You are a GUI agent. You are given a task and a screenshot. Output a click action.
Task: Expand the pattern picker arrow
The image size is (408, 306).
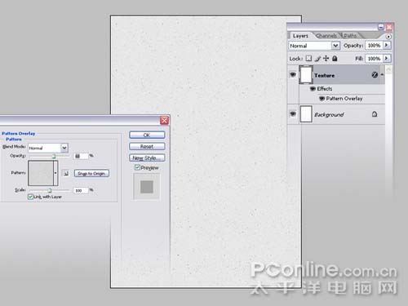tap(55, 173)
